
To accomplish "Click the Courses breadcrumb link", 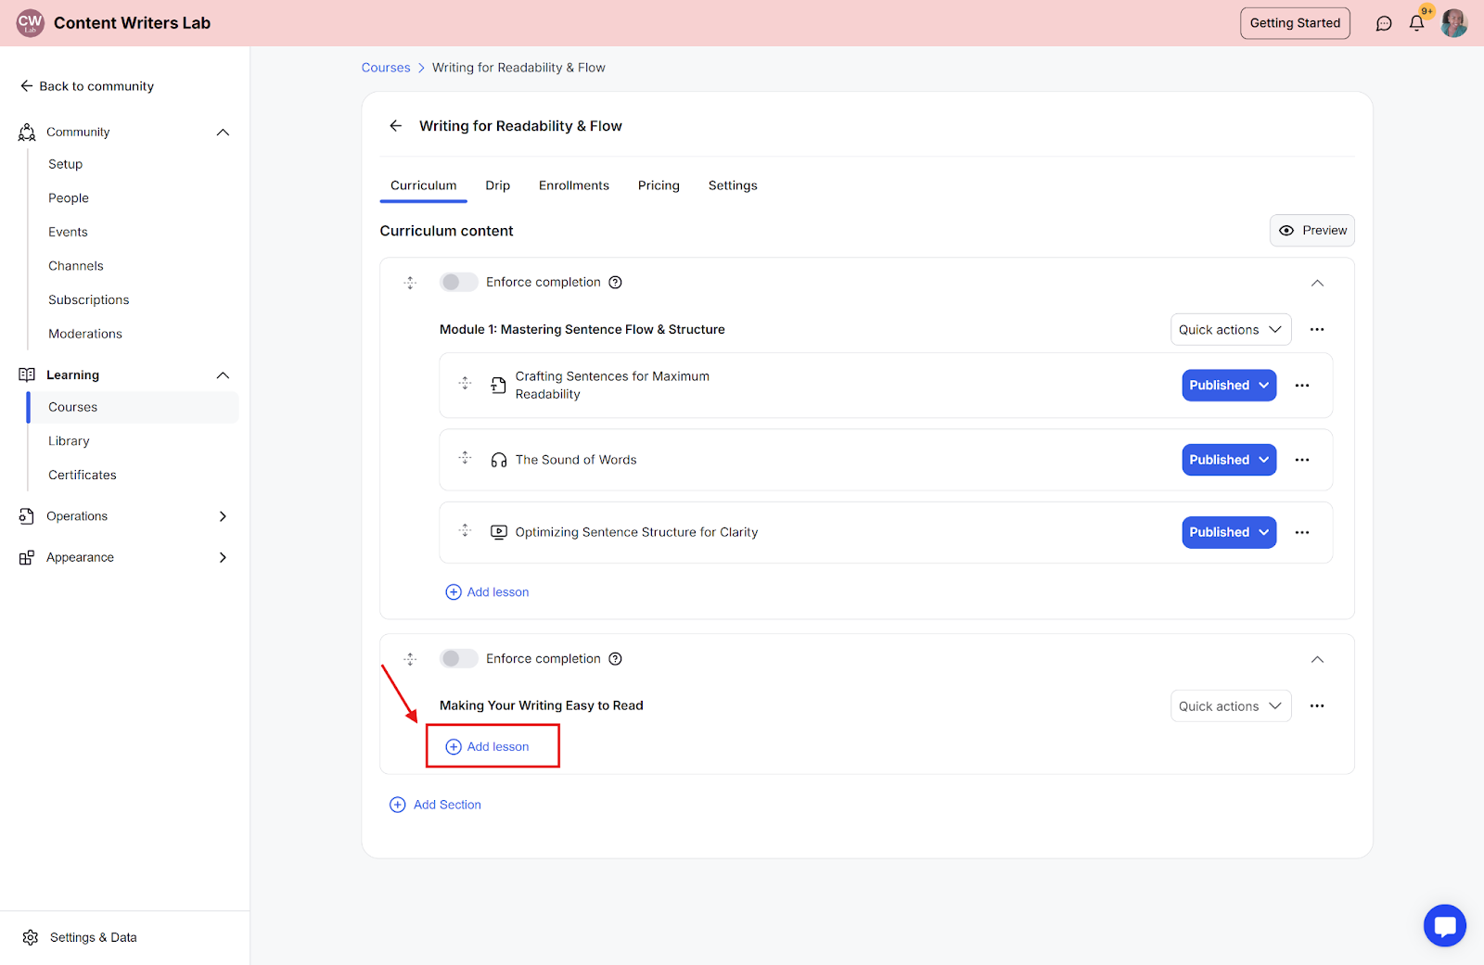I will click(386, 68).
